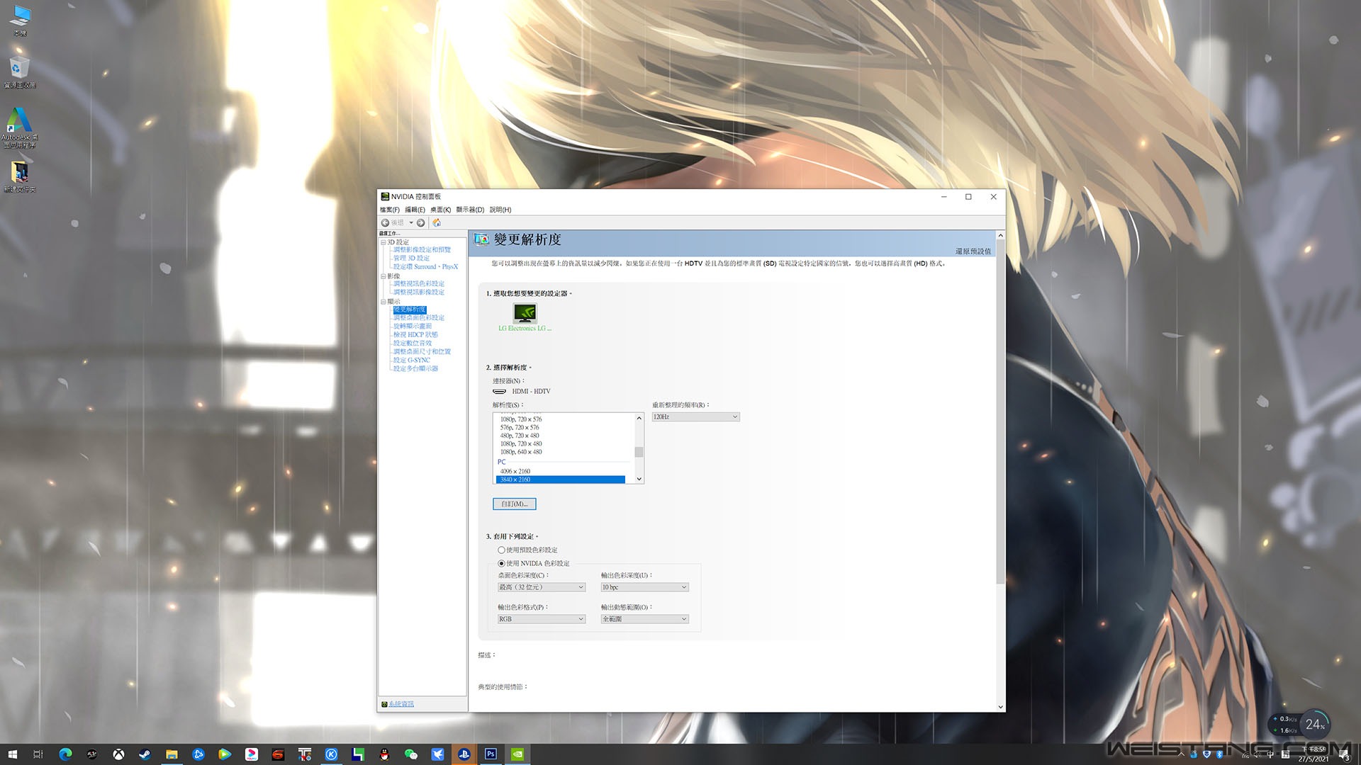Screen dimensions: 1361x765
Task: Select resolution 576p, 720 × 576
Action: (x=520, y=428)
